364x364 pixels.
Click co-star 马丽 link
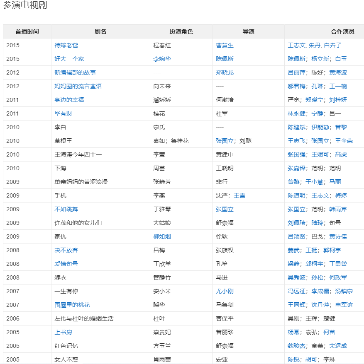(335, 182)
